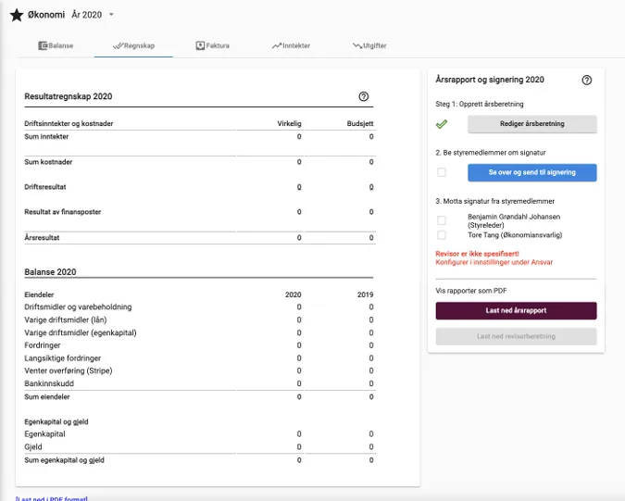Viewport: 625px width, 501px height.
Task: Click the Last ned revisorberetning button
Action: [516, 336]
